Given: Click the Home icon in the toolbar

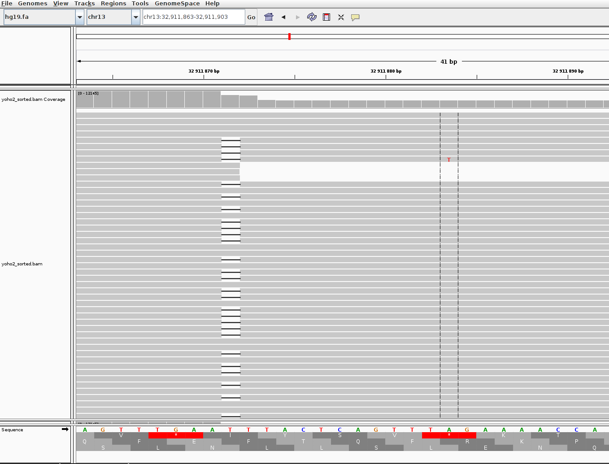Looking at the screenshot, I should point(269,17).
